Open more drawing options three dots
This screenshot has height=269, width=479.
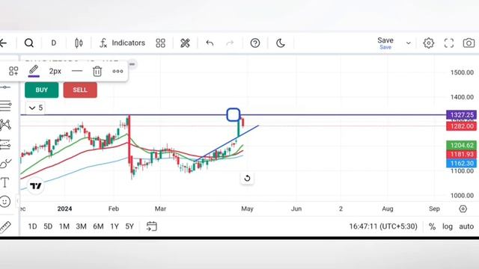pyautogui.click(x=118, y=71)
